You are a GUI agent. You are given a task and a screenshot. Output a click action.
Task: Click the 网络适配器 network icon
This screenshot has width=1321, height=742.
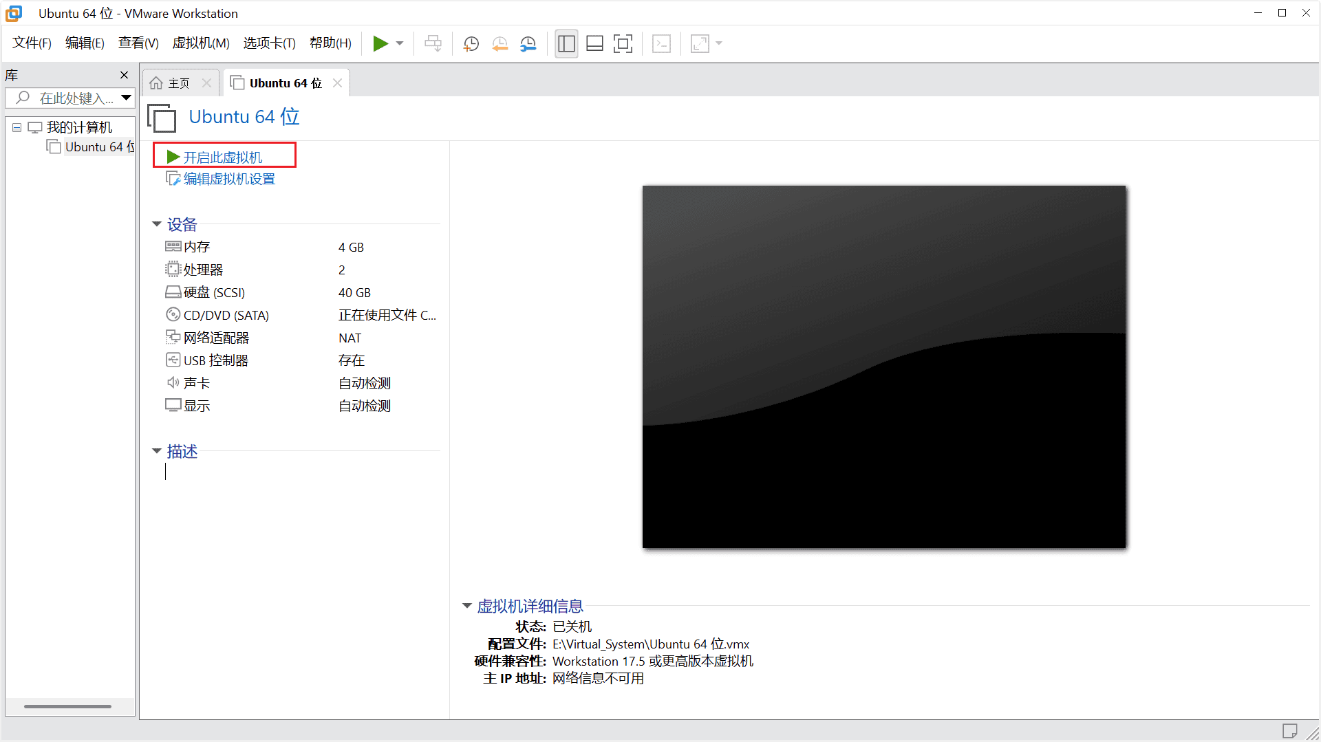point(173,337)
